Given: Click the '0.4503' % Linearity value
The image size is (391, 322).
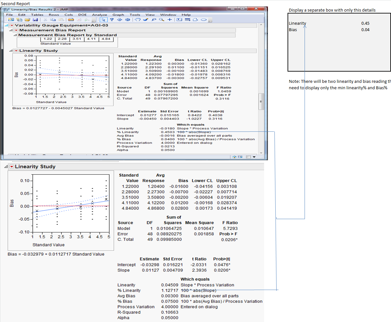Looking at the screenshot, I should (168, 132).
